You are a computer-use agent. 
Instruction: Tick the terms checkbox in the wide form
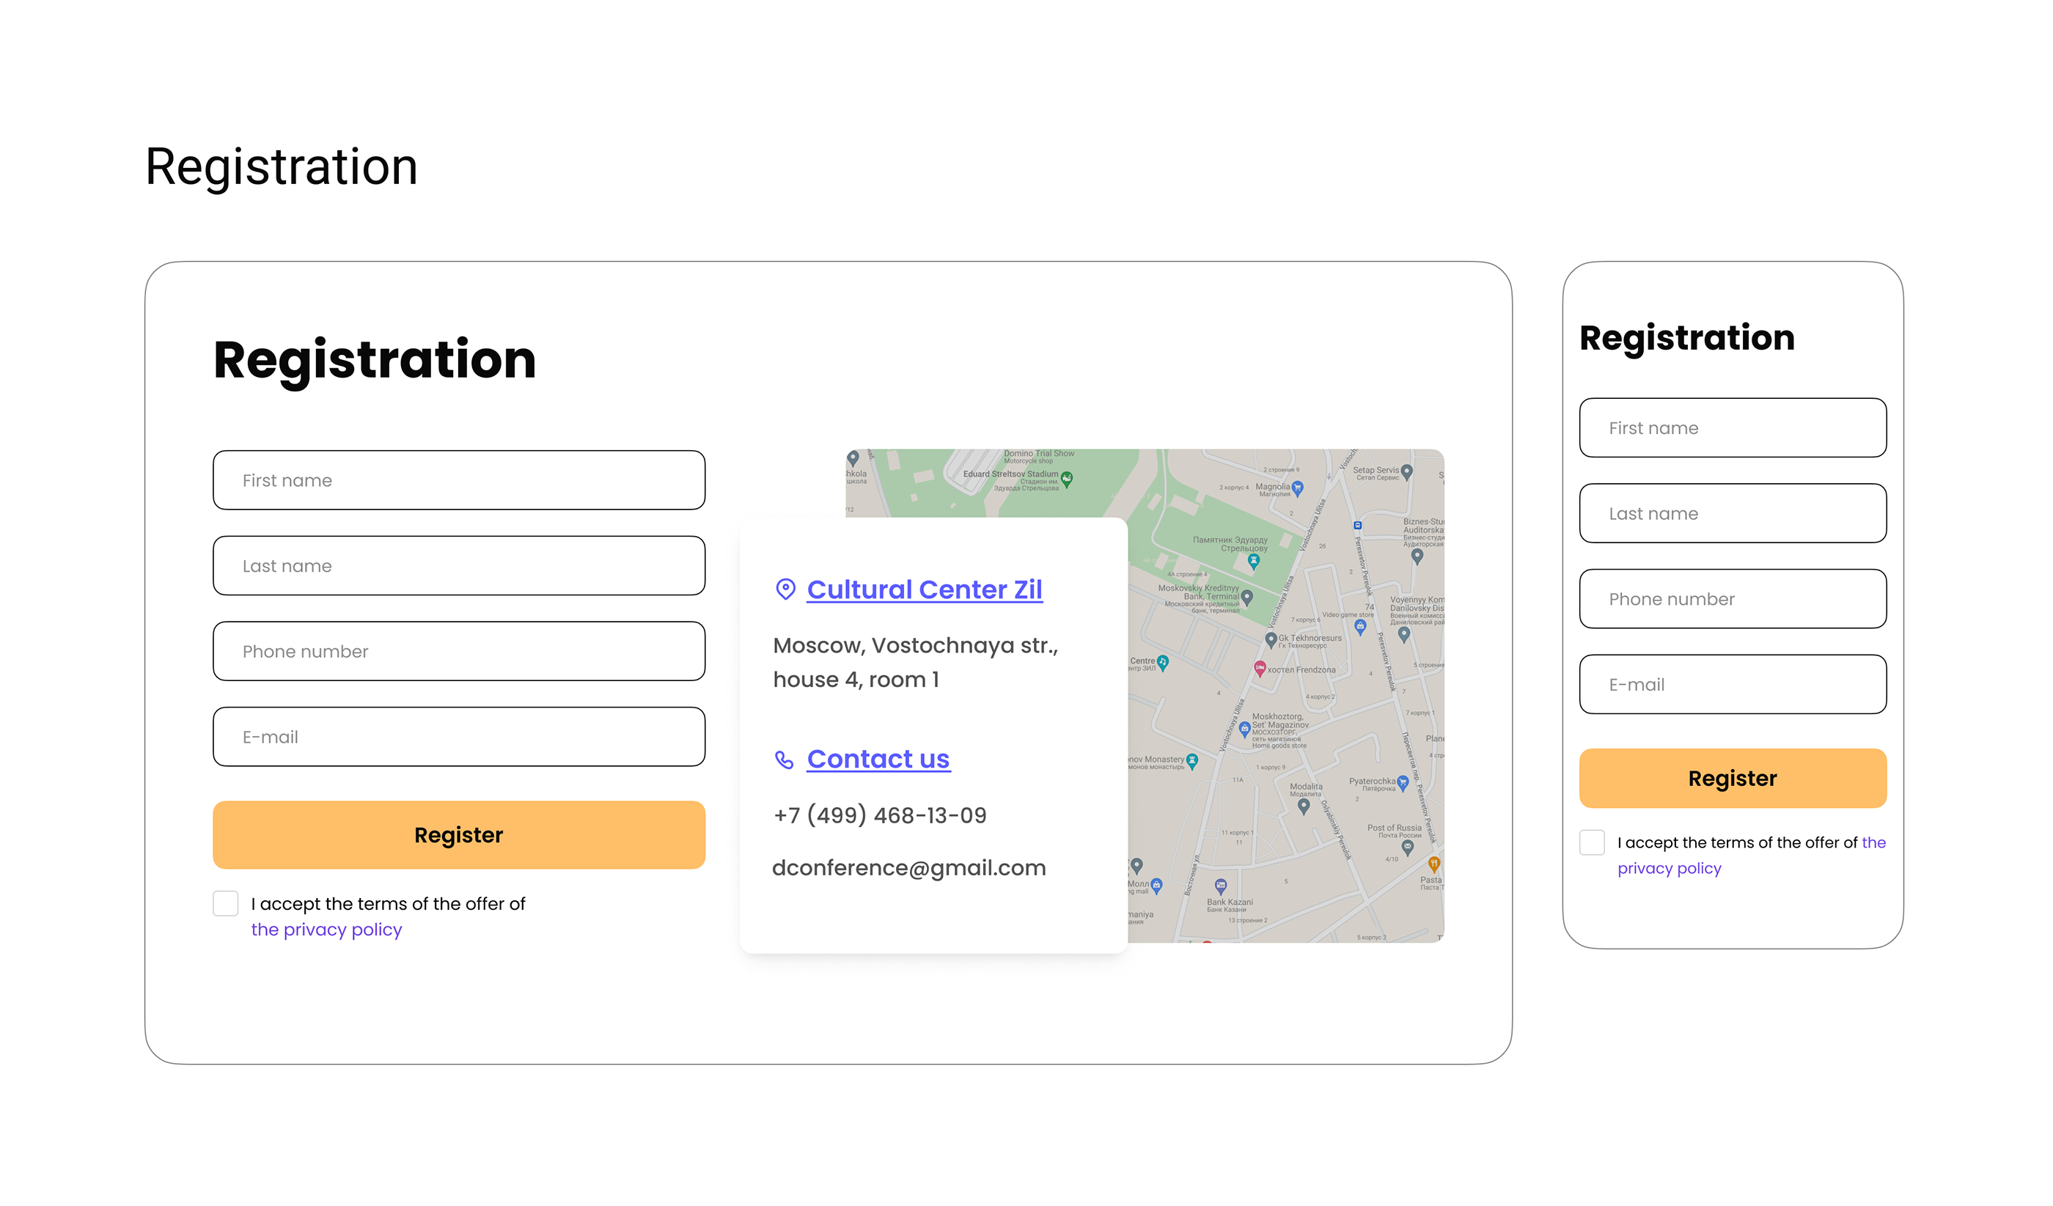[x=226, y=903]
